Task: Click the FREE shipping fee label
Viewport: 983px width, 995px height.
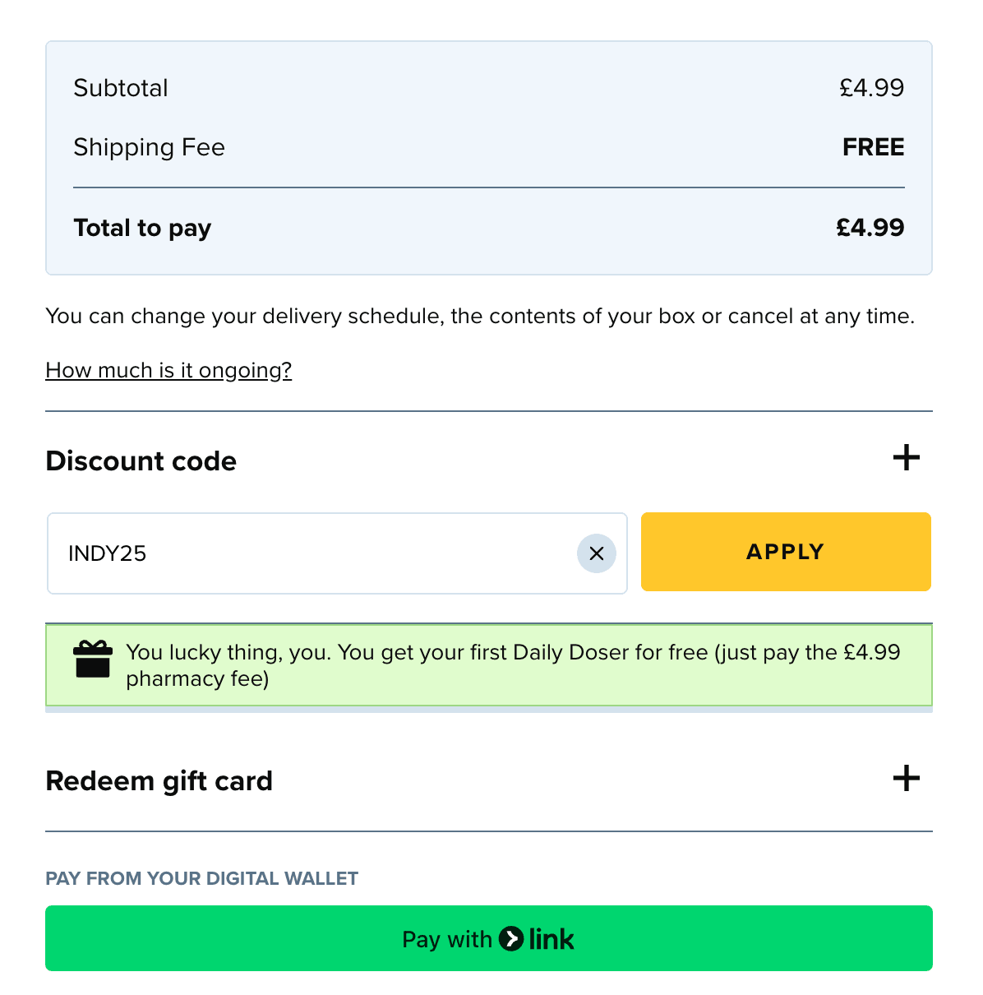Action: point(873,147)
